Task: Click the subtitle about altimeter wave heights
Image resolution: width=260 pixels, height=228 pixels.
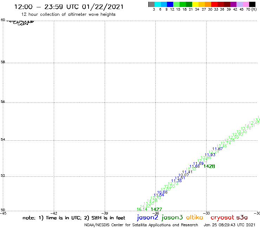Action: tap(68, 14)
